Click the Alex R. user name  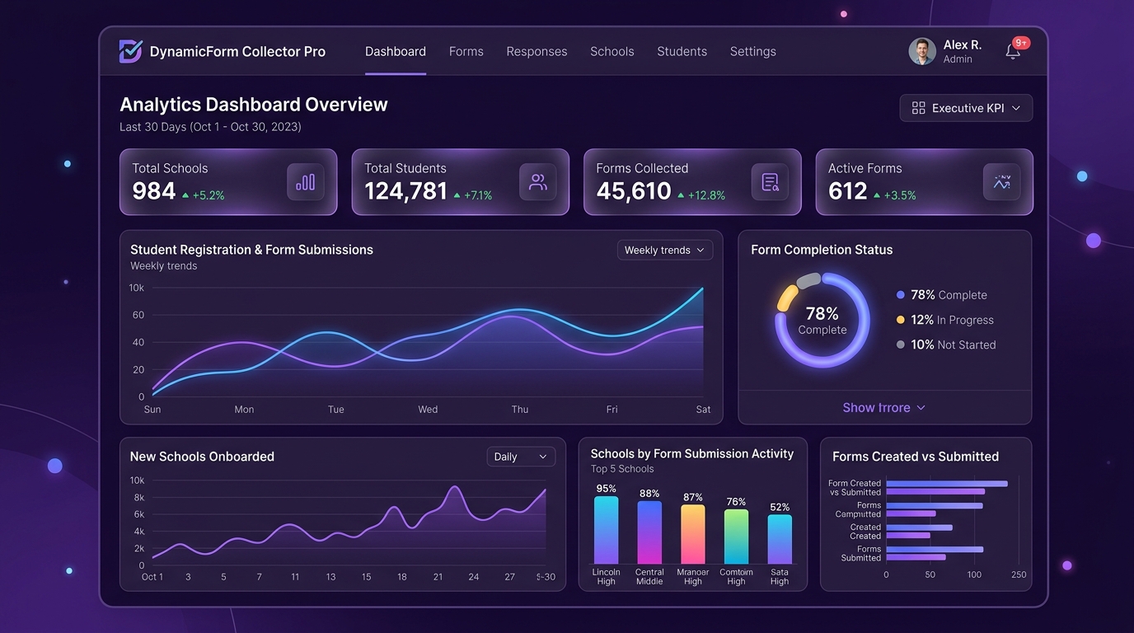point(963,45)
